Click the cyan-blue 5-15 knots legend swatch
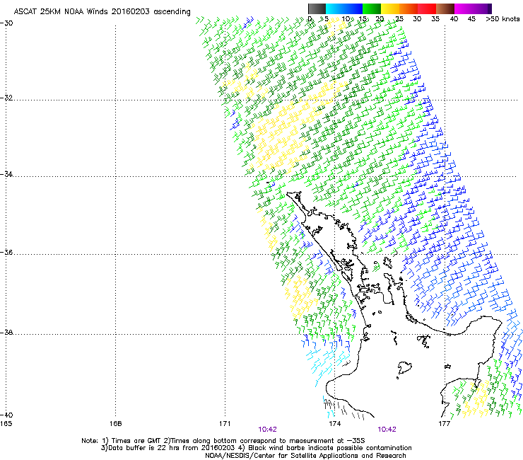Image resolution: width=523 pixels, height=460 pixels. pyautogui.click(x=344, y=8)
